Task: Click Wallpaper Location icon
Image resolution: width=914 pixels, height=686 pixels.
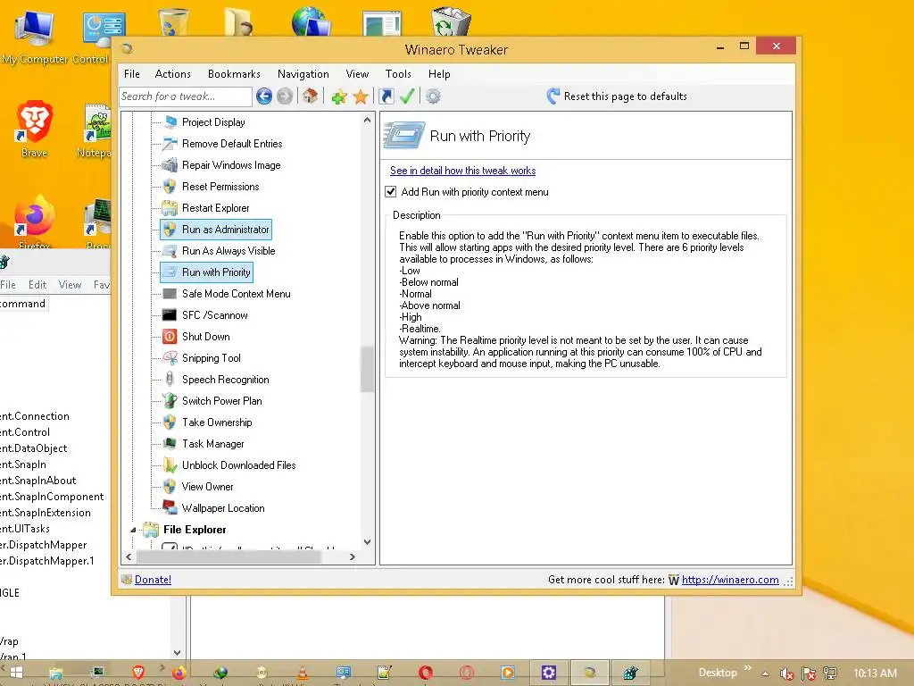Action: 169,507
